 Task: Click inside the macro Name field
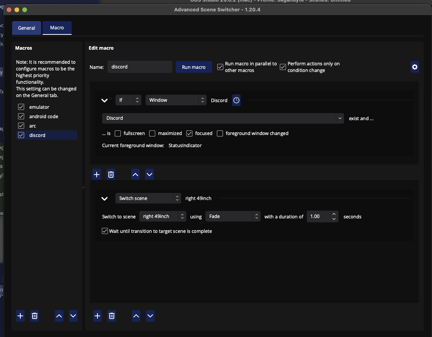[140, 67]
